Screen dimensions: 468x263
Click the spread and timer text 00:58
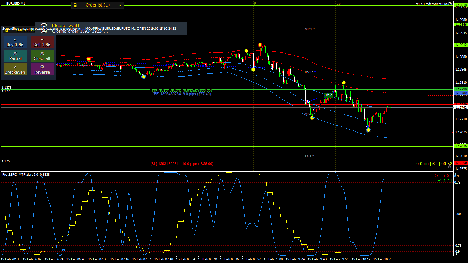pyautogui.click(x=434, y=164)
